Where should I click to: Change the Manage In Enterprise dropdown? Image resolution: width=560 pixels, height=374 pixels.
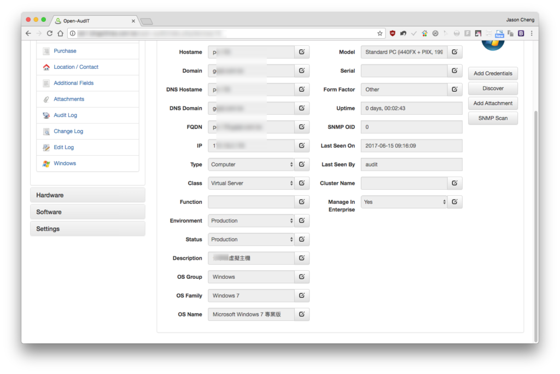(x=404, y=202)
